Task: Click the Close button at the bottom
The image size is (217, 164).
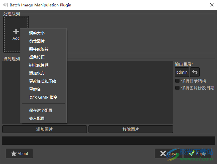Action: pyautogui.click(x=168, y=153)
